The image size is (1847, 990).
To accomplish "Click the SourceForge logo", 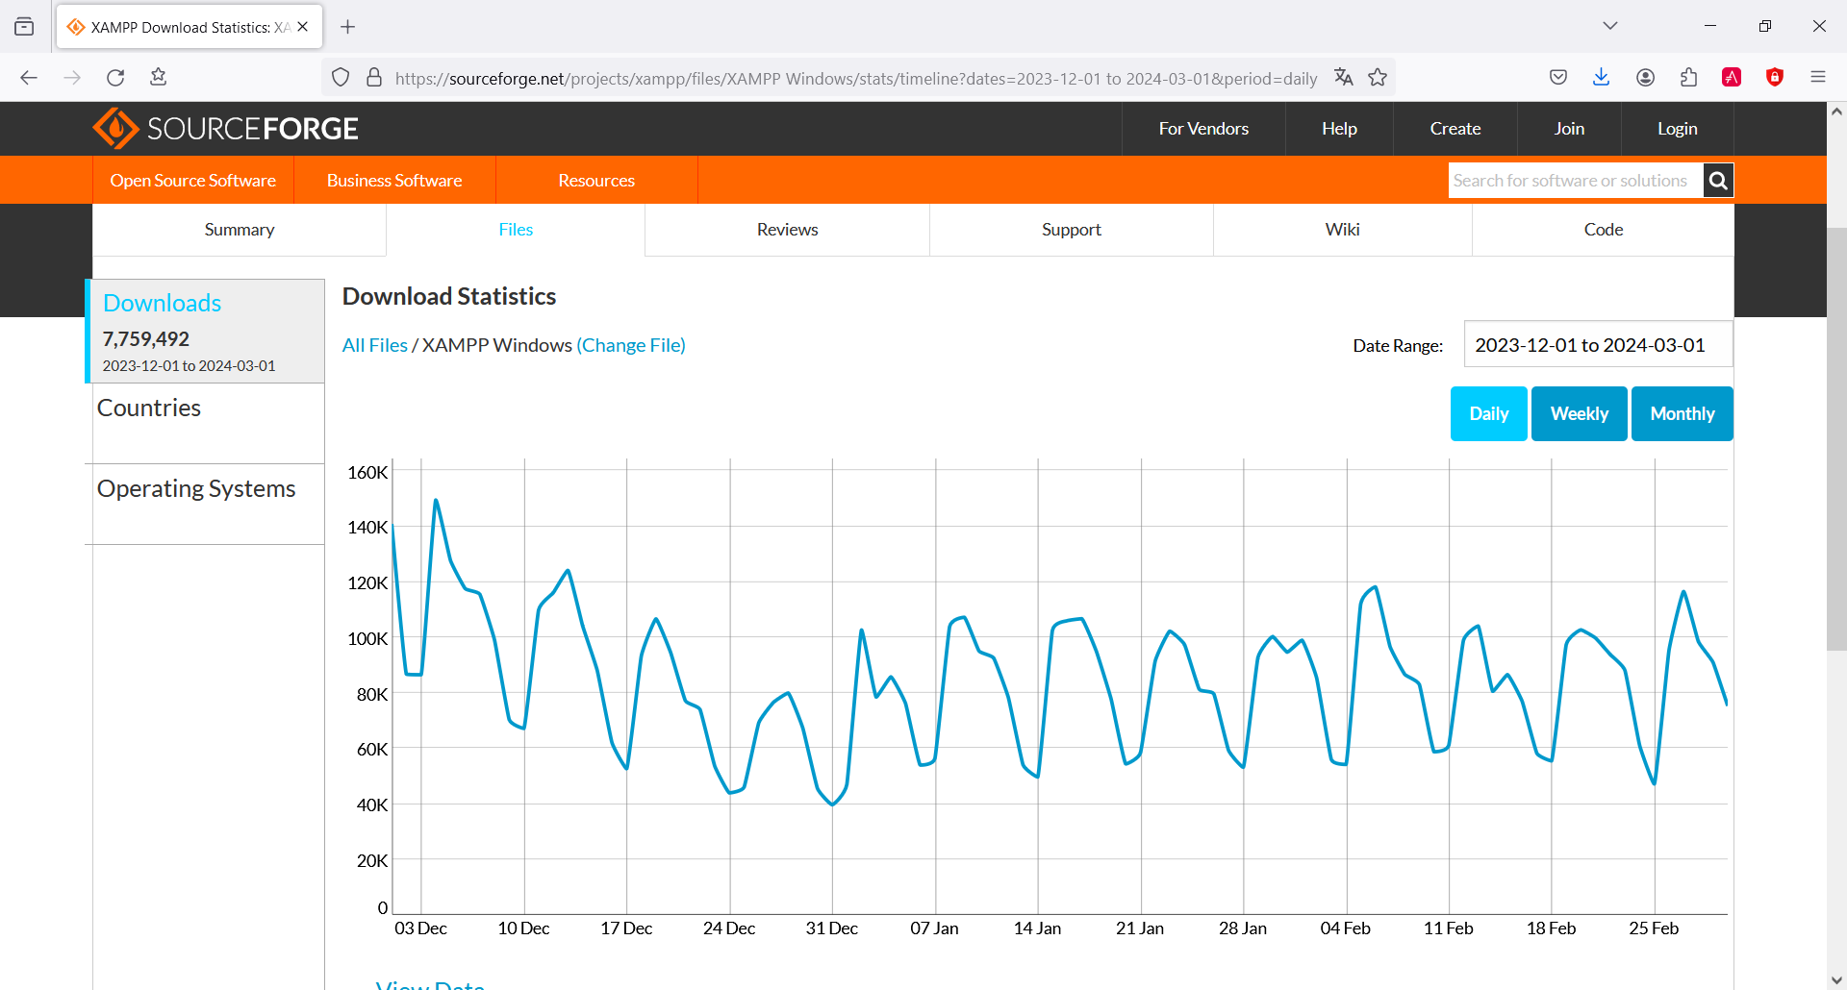I will click(x=225, y=128).
